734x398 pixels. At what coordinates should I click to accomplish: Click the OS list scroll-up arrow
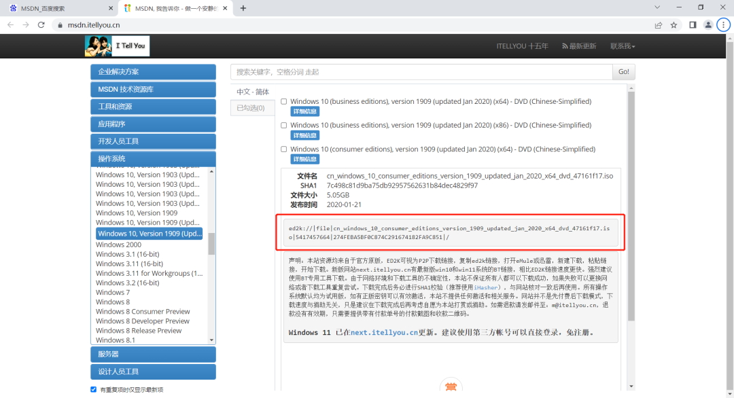pos(211,172)
